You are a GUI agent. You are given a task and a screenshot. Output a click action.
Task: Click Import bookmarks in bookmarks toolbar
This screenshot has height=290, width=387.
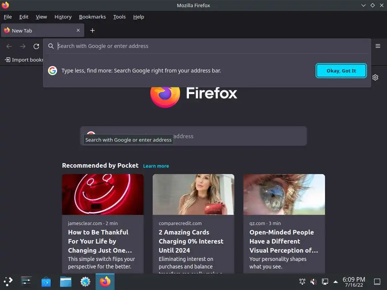coord(24,60)
